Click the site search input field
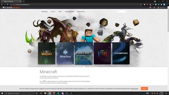Image resolution: width=169 pixels, height=95 pixels. tap(119, 12)
